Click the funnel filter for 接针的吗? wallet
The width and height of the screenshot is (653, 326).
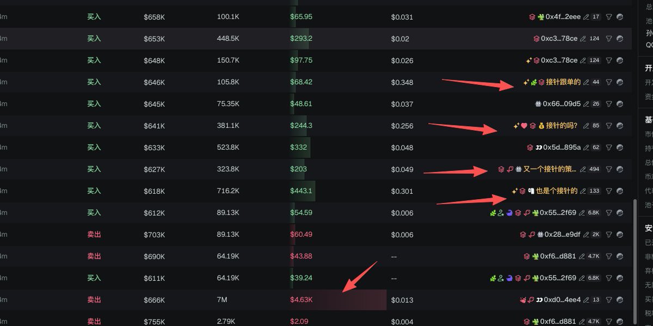tap(609, 126)
